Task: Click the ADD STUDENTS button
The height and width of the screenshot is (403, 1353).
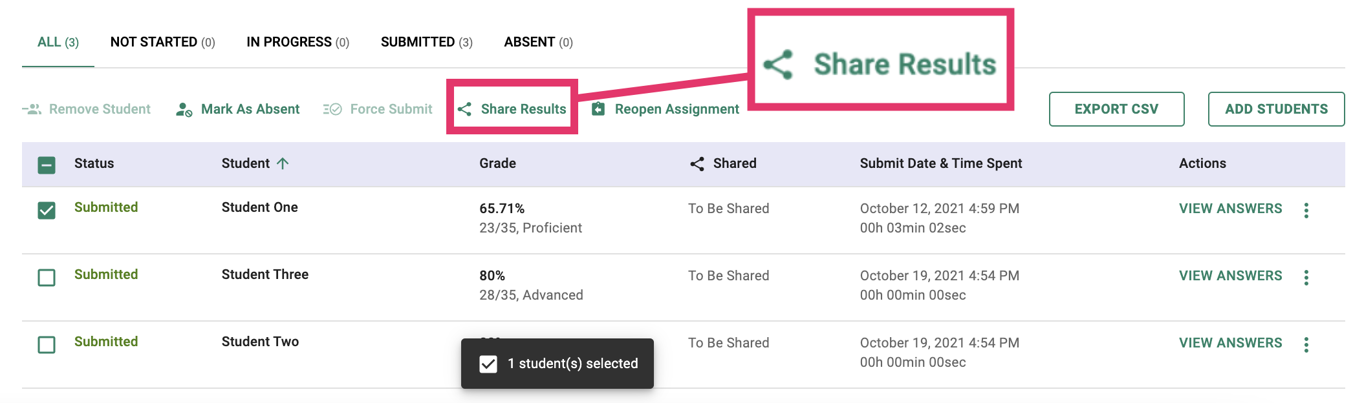Action: pos(1276,109)
